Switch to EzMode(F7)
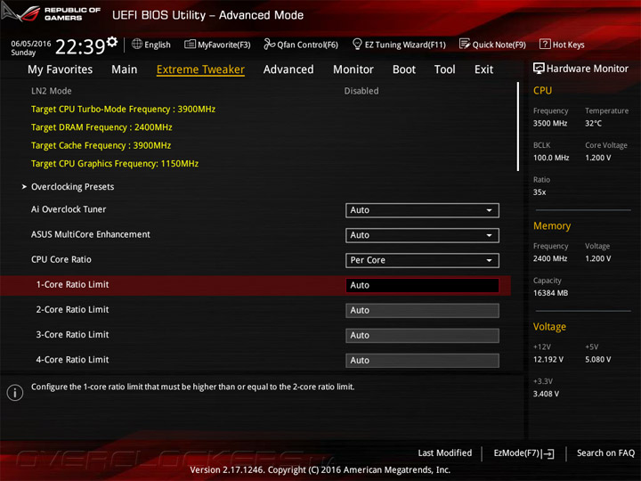Image resolution: width=641 pixels, height=481 pixels. [523, 453]
